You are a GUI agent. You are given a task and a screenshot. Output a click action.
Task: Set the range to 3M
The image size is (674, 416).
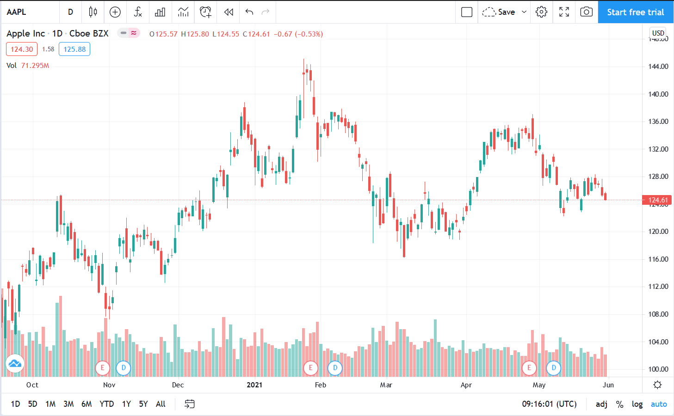click(68, 404)
